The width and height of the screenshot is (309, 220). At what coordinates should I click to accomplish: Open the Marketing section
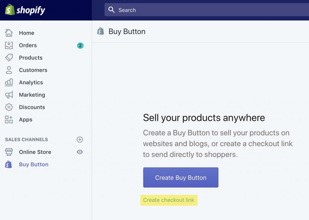[x=32, y=95]
